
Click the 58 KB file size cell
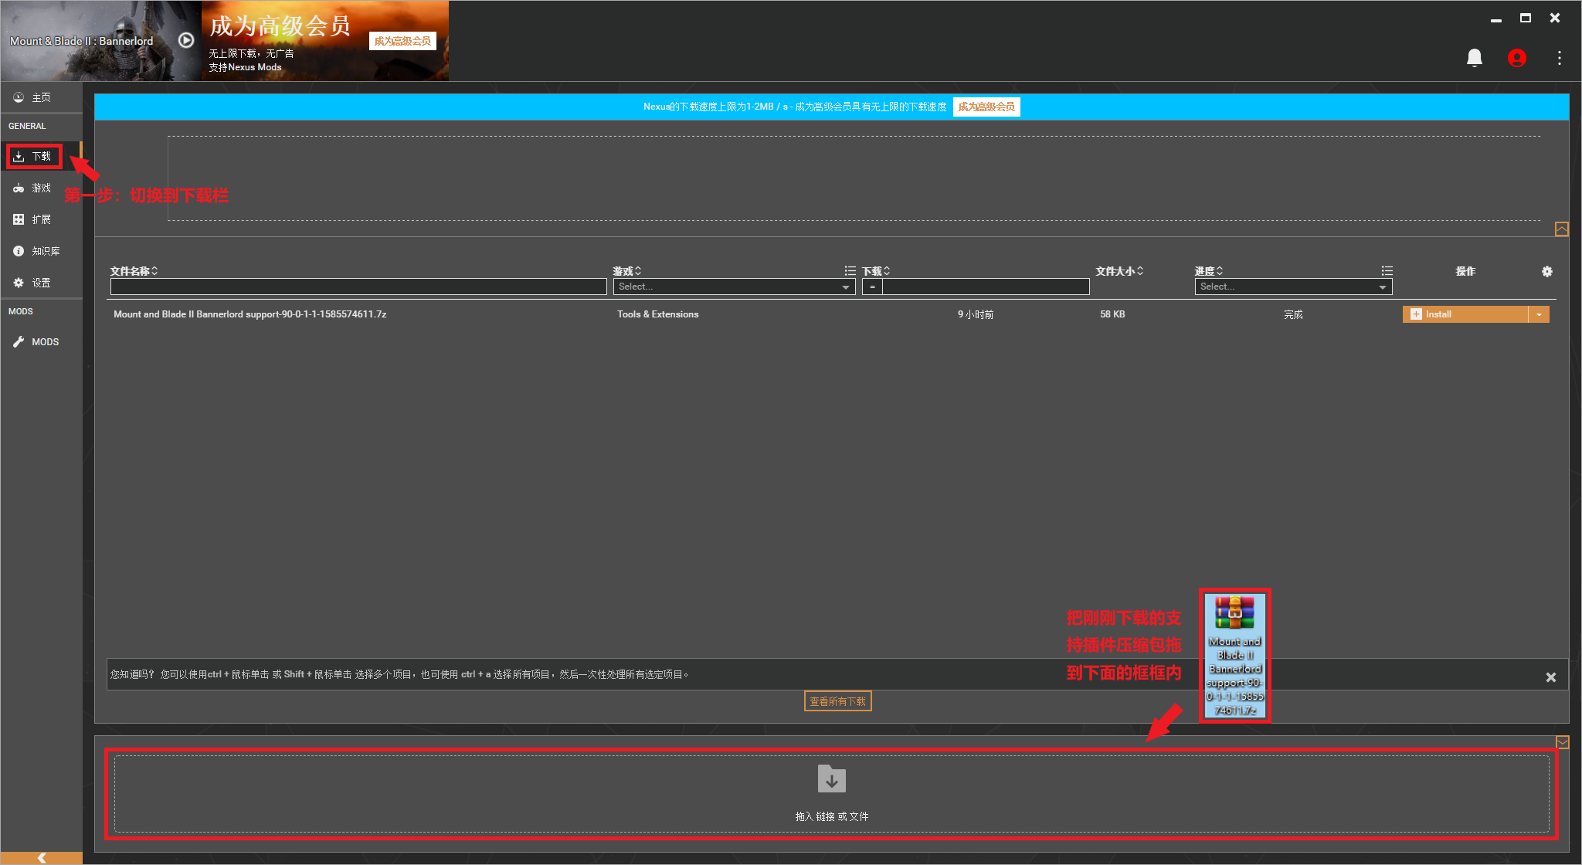tap(1112, 314)
